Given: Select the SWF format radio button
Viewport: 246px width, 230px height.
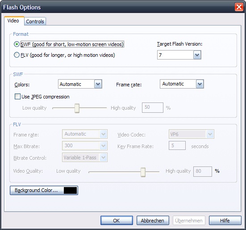Looking at the screenshot, I should pos(17,44).
